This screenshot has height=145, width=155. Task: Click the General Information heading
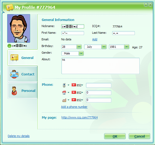58,20
